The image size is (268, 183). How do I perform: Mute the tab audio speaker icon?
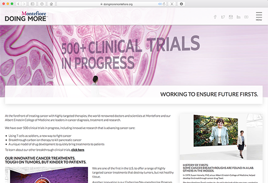click(x=160, y=4)
